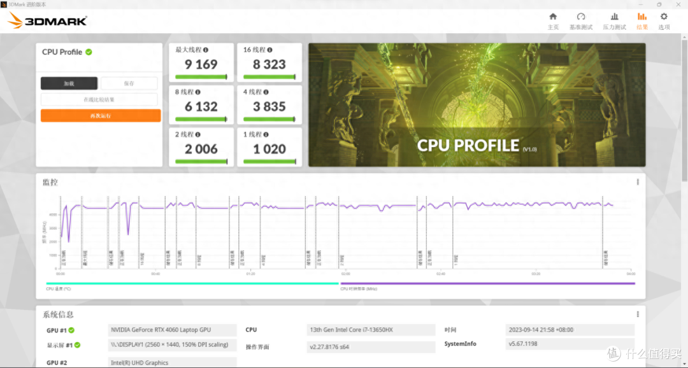Click the 监控 panel heading
The image size is (688, 368).
pyautogui.click(x=50, y=182)
